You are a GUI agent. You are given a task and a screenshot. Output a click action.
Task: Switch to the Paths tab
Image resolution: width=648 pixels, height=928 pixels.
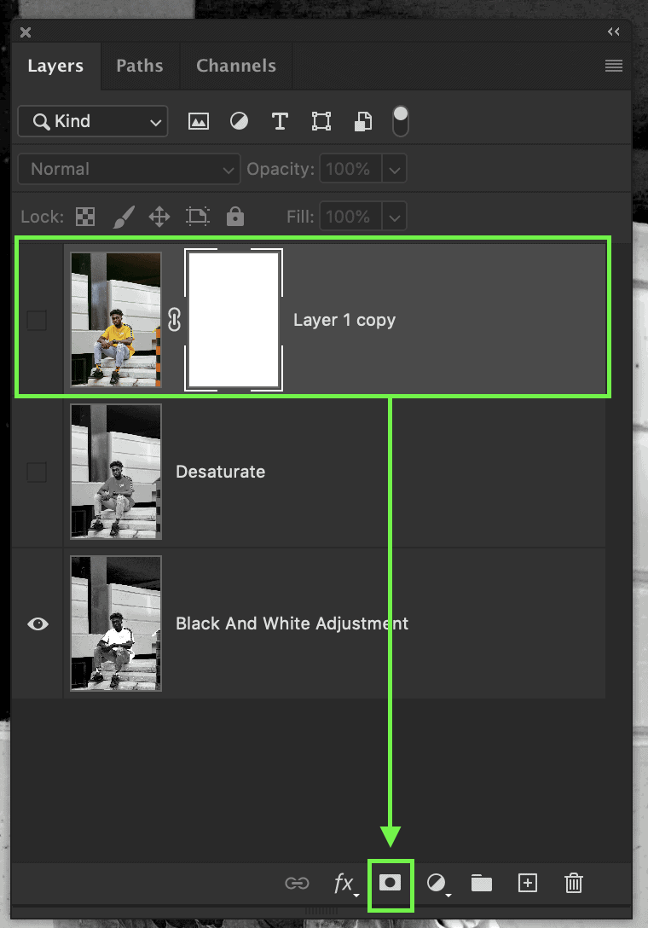pyautogui.click(x=140, y=66)
